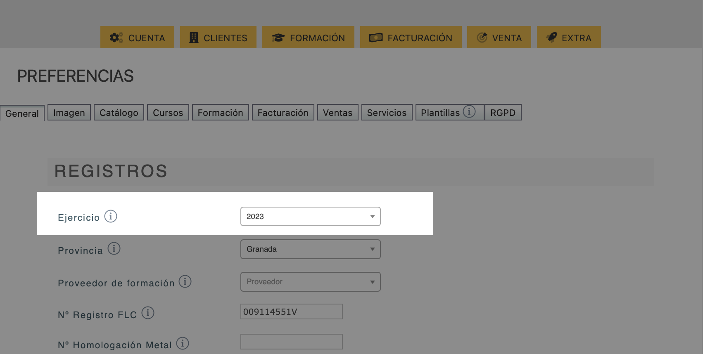Click the graduation cap icon beside FORMACIÓN
Image resolution: width=703 pixels, height=354 pixels.
pos(278,38)
